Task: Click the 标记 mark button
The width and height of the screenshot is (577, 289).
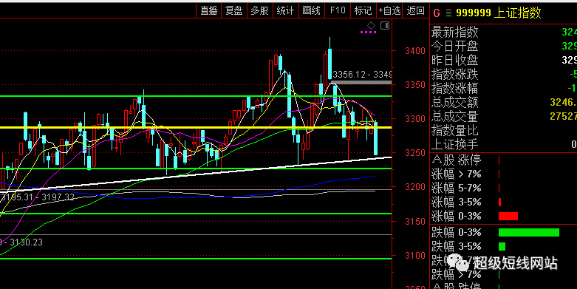Action: coord(363,10)
